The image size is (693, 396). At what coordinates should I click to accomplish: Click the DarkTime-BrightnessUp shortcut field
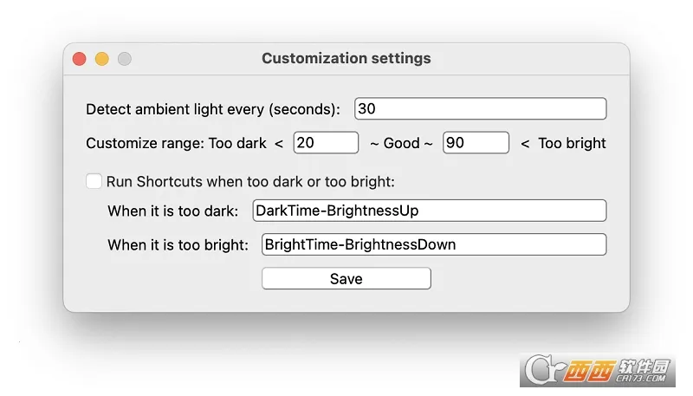tap(429, 211)
